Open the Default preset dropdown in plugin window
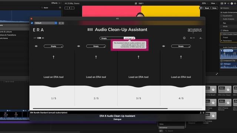This screenshot has height=133, width=237. click(x=46, y=23)
